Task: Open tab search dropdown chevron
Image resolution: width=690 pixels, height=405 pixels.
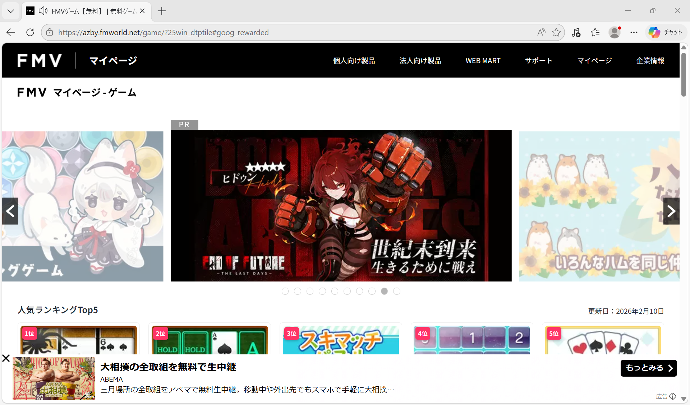Action: pos(11,11)
